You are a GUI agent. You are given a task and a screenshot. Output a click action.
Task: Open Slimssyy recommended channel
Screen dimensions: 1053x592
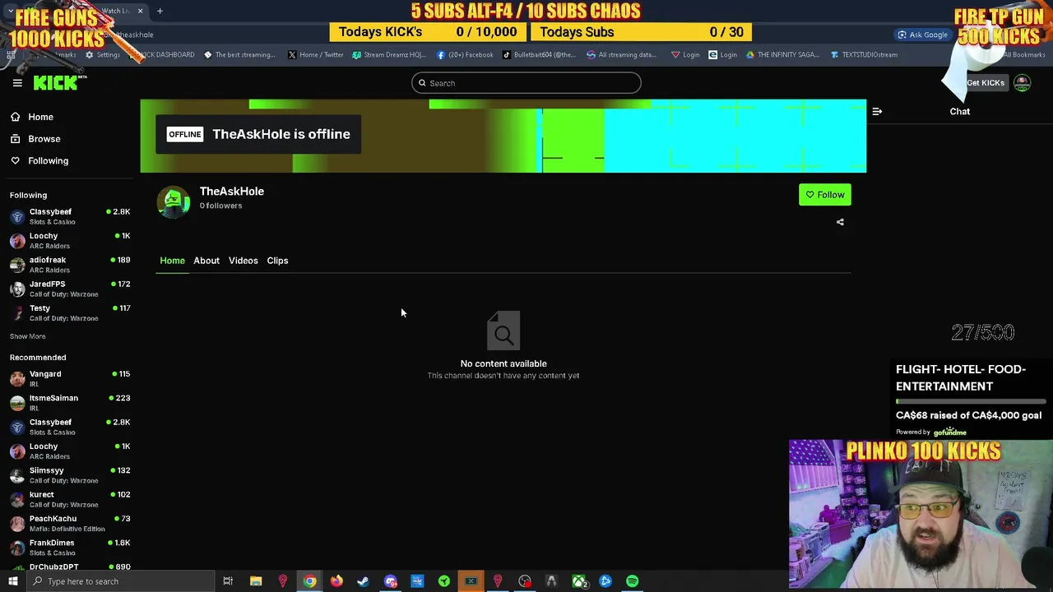pyautogui.click(x=70, y=474)
